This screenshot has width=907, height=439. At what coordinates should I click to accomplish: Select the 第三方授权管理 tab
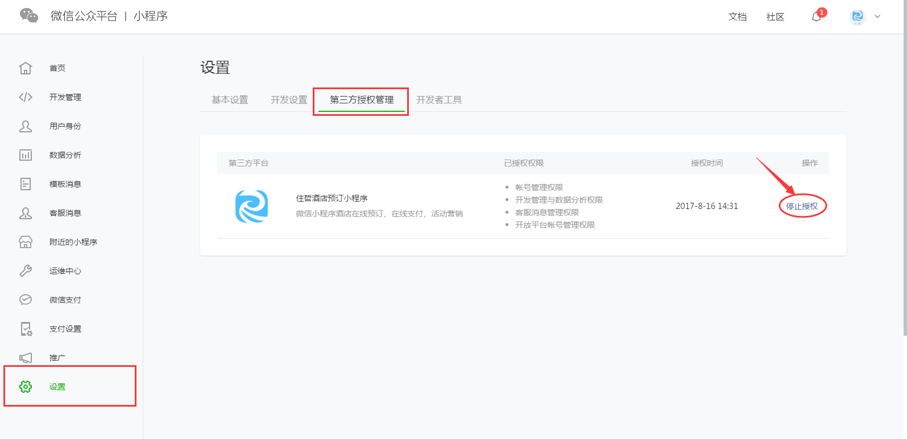point(362,100)
